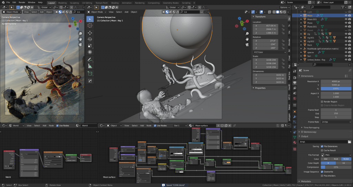Select the Transform tool in main viewport toolbar
The height and width of the screenshot is (187, 353).
(90, 52)
